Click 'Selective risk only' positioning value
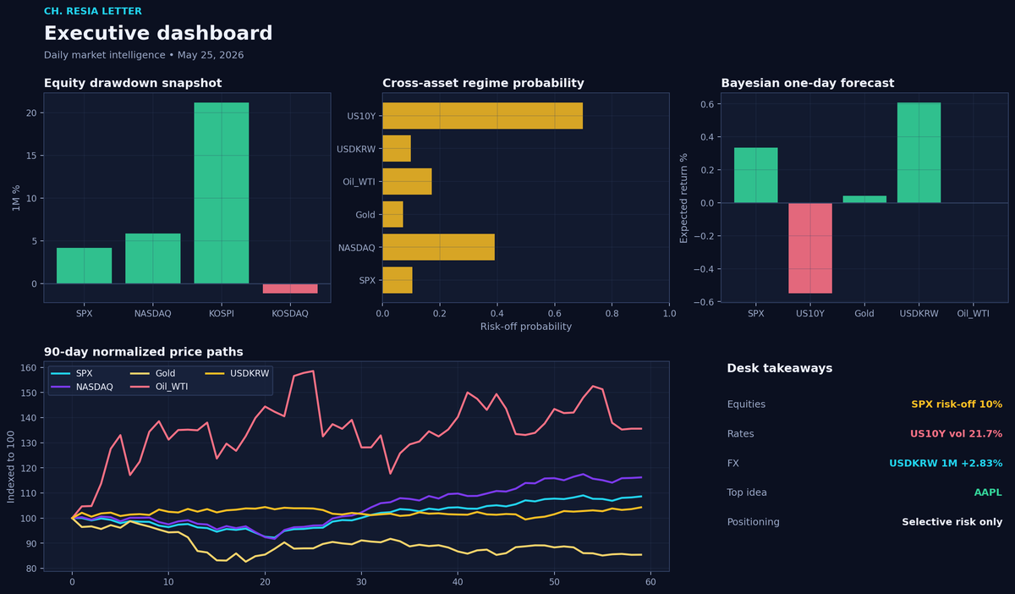This screenshot has height=594, width=1015. 952,522
